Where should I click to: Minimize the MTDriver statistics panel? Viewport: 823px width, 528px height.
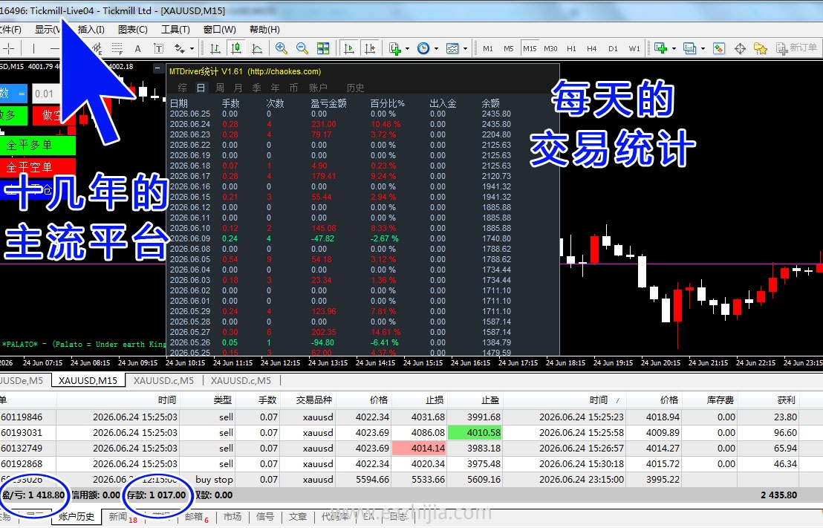pyautogui.click(x=158, y=68)
